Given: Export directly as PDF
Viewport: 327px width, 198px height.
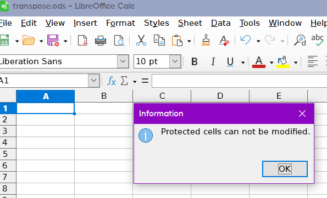Looking at the screenshot, I should 83,40.
